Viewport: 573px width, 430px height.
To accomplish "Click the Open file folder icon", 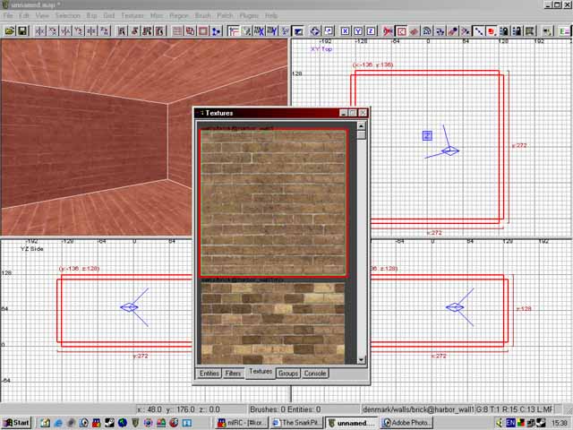I will (9, 30).
